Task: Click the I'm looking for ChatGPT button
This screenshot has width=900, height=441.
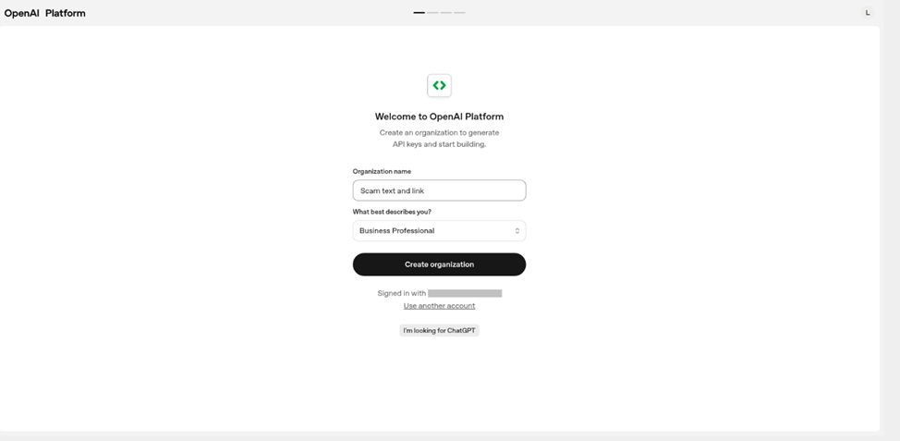Action: (439, 330)
